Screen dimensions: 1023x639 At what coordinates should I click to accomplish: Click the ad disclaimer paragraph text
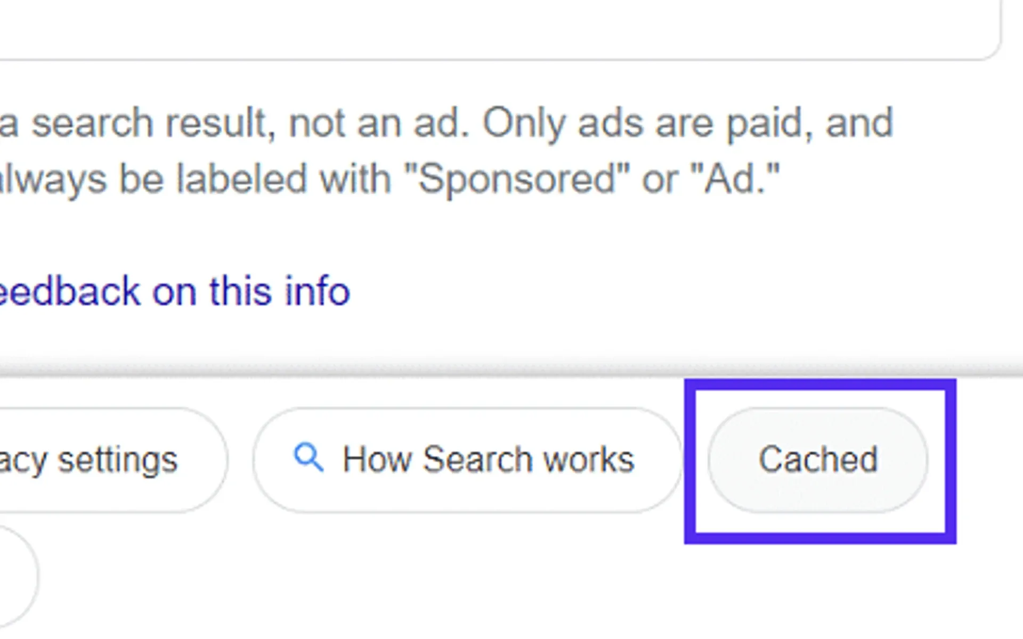(448, 149)
